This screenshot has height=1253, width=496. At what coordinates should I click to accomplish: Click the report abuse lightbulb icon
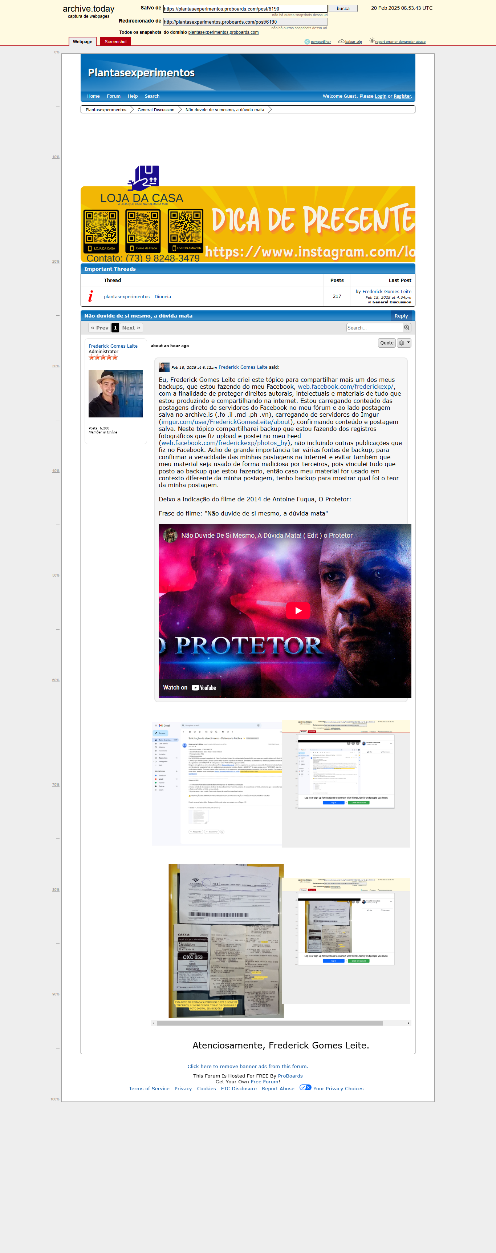[x=371, y=41]
